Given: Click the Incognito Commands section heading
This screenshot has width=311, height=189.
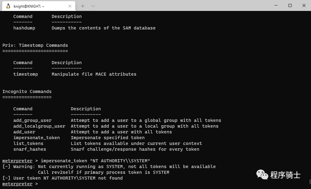Looking at the screenshot, I should [27, 91].
